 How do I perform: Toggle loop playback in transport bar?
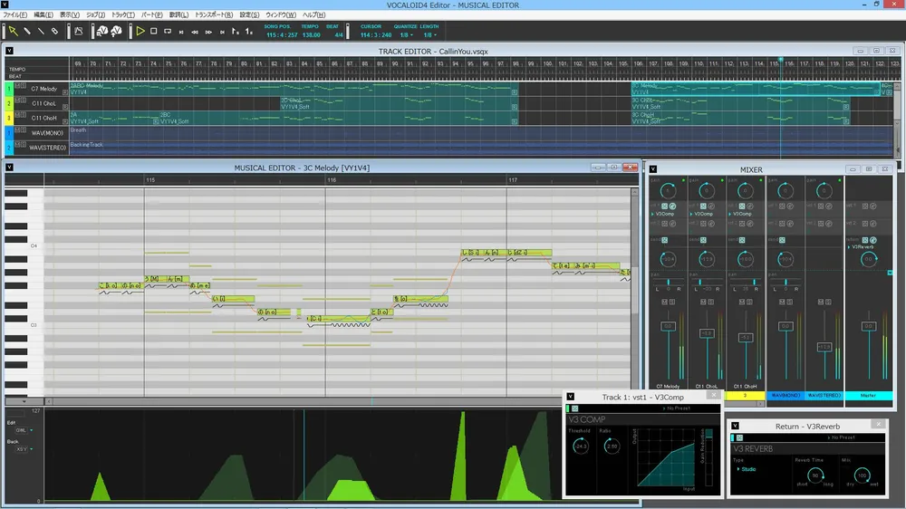click(168, 31)
